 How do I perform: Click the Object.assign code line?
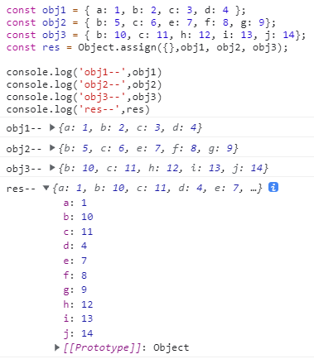point(147,48)
